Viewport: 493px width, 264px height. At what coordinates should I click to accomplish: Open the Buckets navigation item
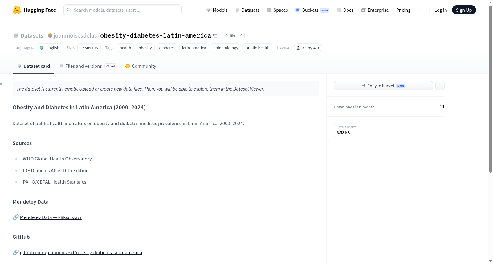[312, 10]
